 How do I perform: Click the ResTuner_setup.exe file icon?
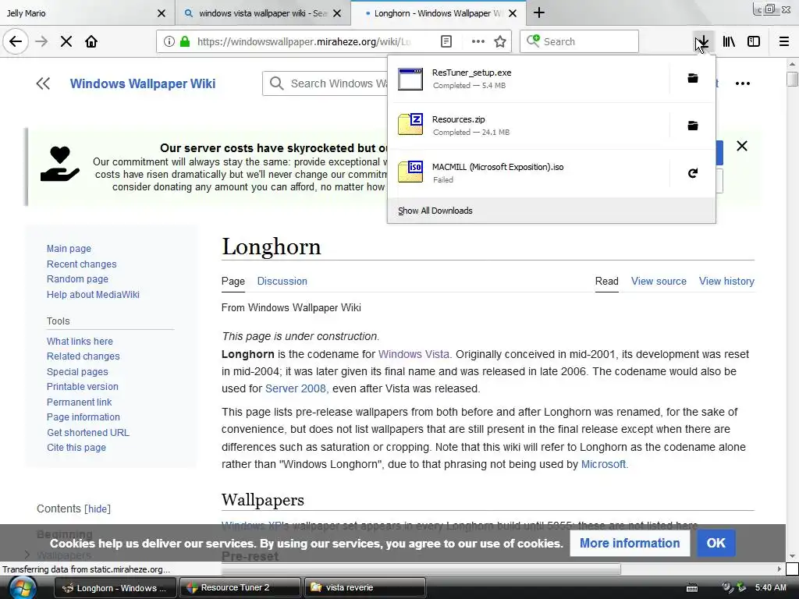click(410, 79)
